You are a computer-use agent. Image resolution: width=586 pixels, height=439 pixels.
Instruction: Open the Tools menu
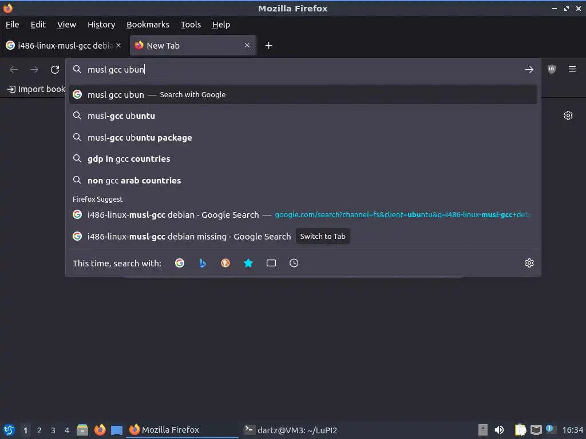tap(191, 25)
